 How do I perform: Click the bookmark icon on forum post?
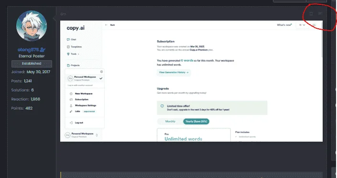coord(311,13)
